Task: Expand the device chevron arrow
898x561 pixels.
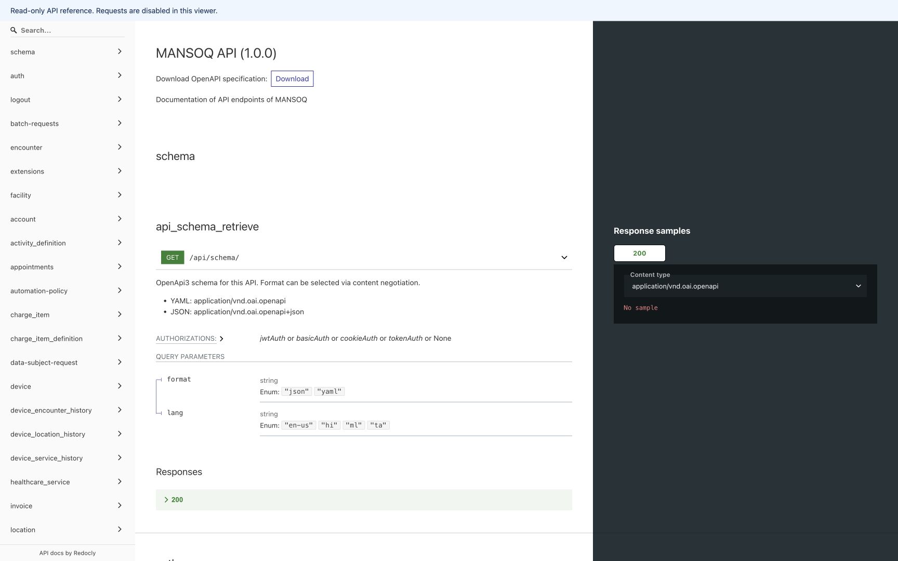Action: point(120,386)
